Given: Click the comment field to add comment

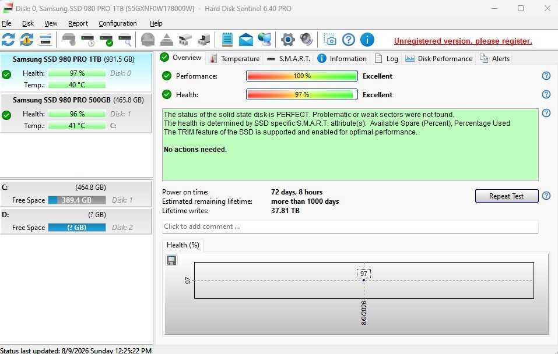Looking at the screenshot, I should tap(350, 226).
